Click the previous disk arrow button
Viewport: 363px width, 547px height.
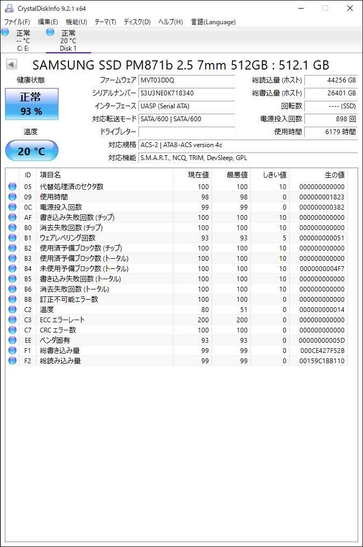point(11,64)
